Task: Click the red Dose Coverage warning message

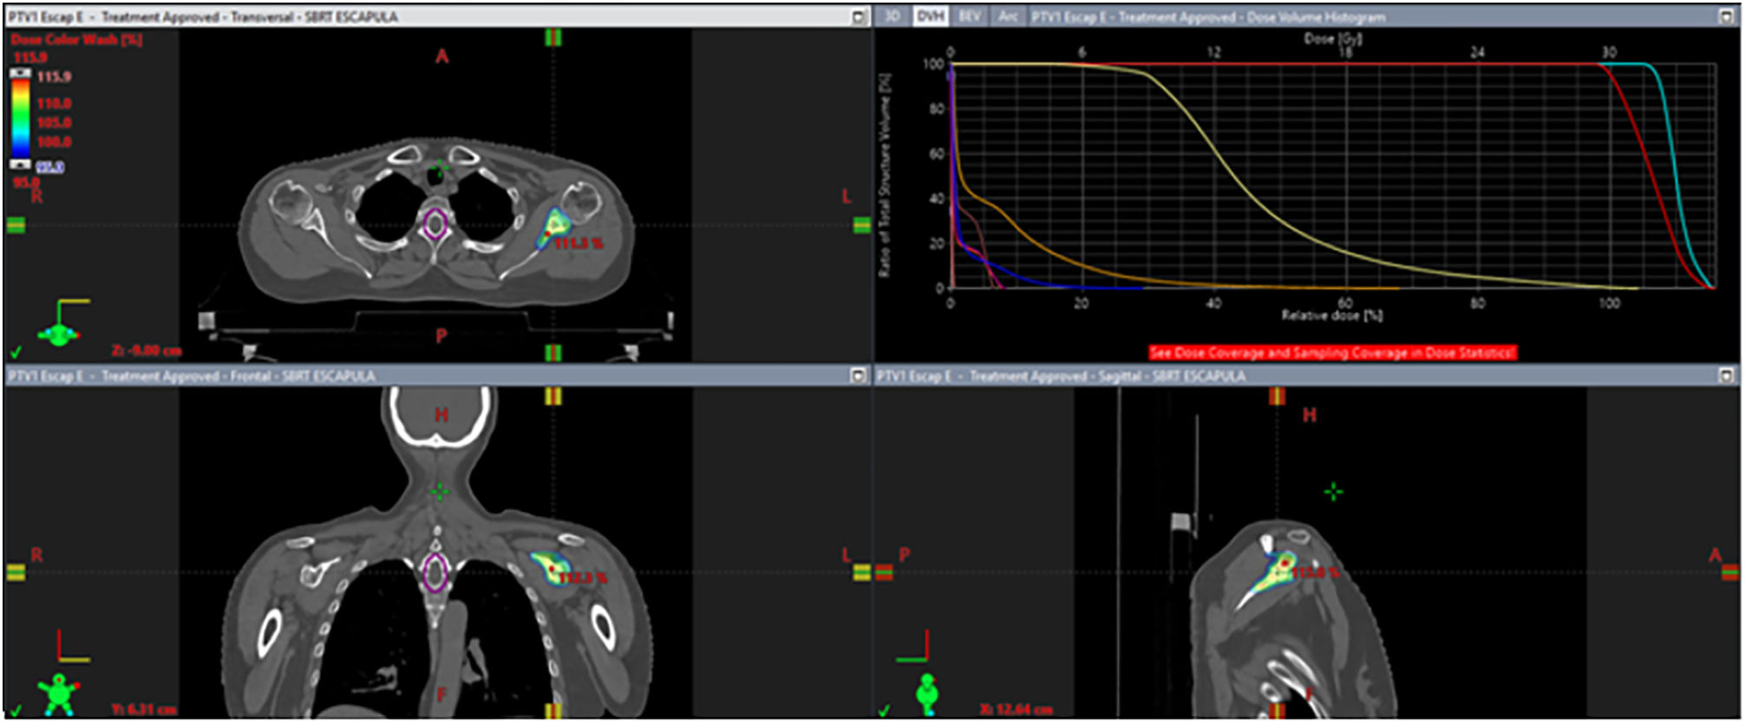Action: point(1332,352)
